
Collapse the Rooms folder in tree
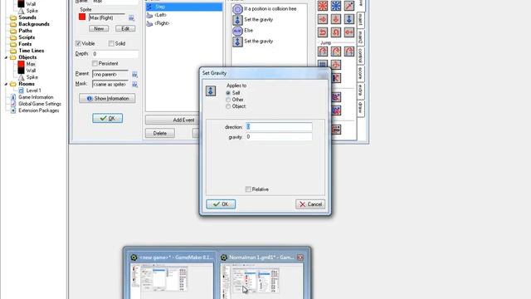(6, 84)
